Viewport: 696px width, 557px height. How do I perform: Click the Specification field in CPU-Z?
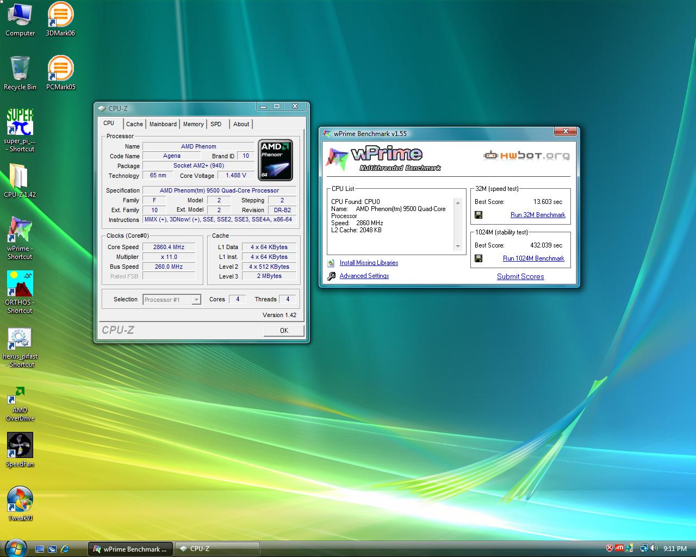[219, 190]
